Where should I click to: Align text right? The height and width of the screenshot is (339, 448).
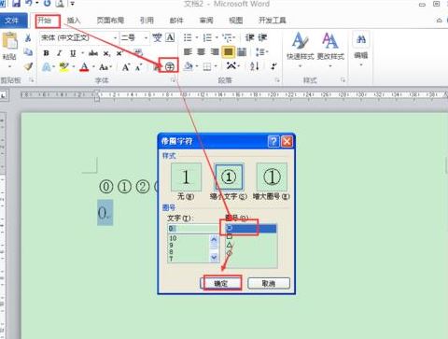(x=215, y=51)
